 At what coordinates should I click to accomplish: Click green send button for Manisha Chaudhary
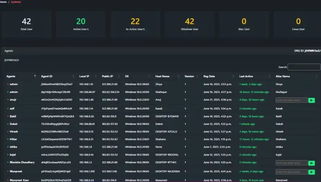(312, 163)
